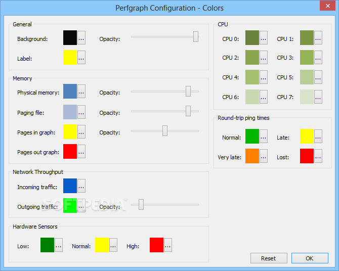Viewport: 339px width, 271px height.
Task: Click the CPU 7 color swatch
Action: [x=307, y=97]
